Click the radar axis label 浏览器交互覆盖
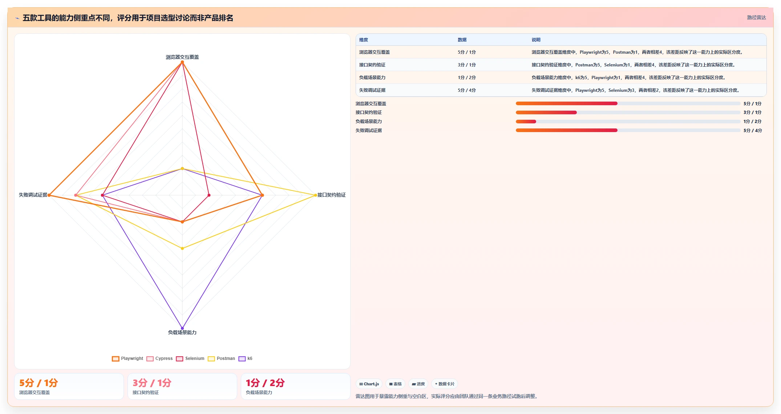 (182, 57)
